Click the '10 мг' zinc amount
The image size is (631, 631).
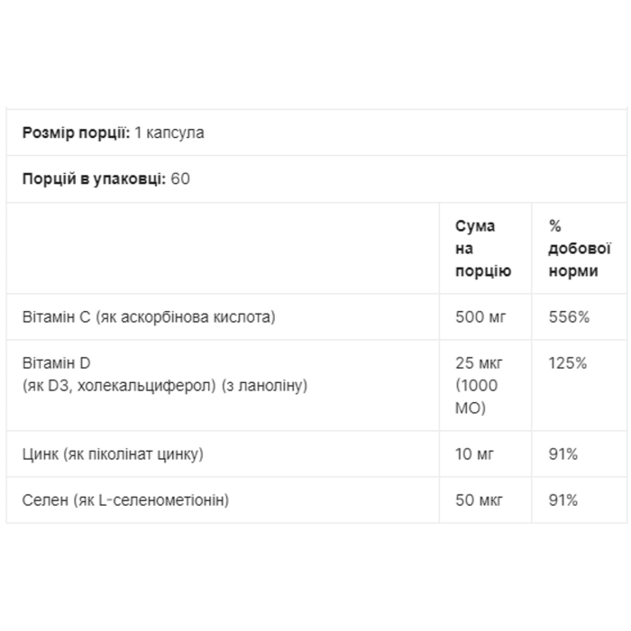click(x=474, y=454)
